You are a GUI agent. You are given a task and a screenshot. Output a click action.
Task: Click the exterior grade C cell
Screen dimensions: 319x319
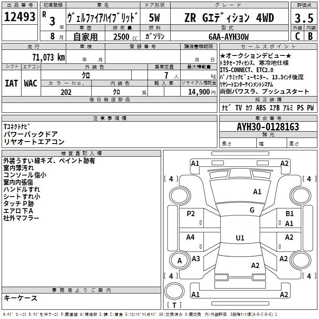[297, 36]
